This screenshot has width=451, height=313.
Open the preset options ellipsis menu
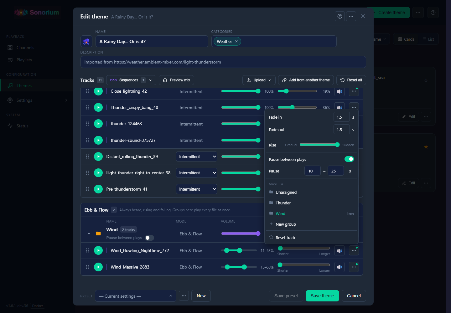184,296
